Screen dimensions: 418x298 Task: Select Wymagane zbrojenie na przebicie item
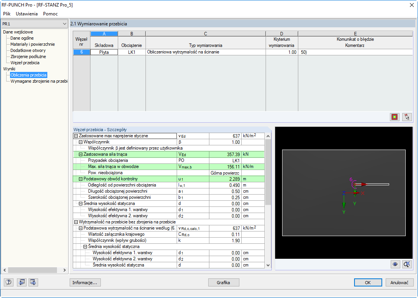click(x=38, y=81)
